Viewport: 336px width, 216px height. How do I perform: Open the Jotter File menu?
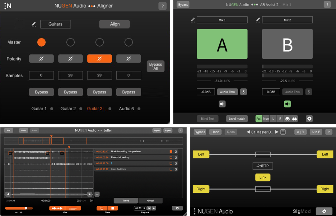(x=9, y=131)
